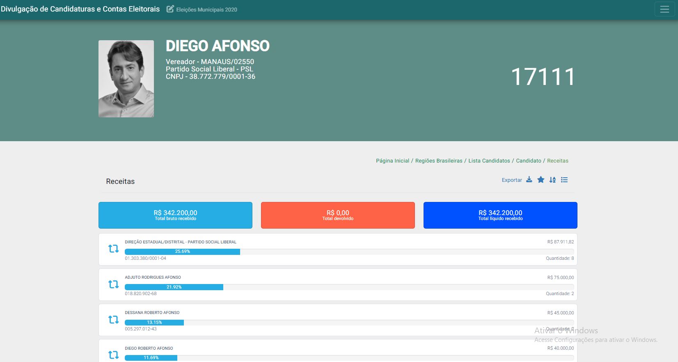Click the Receitas section heading

pos(120,181)
